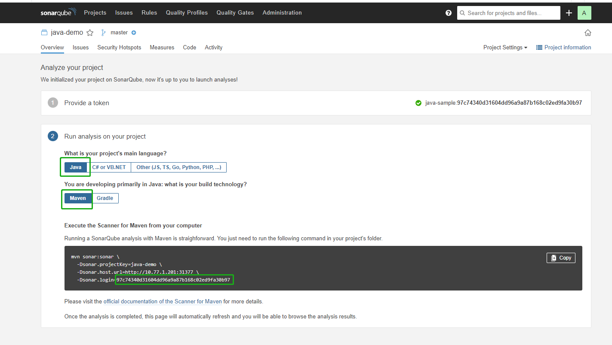The width and height of the screenshot is (612, 345).
Task: Go to the Quality Gates page
Action: [235, 12]
